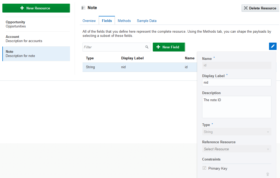Select the Fields tab
This screenshot has height=178, width=280.
click(x=107, y=21)
